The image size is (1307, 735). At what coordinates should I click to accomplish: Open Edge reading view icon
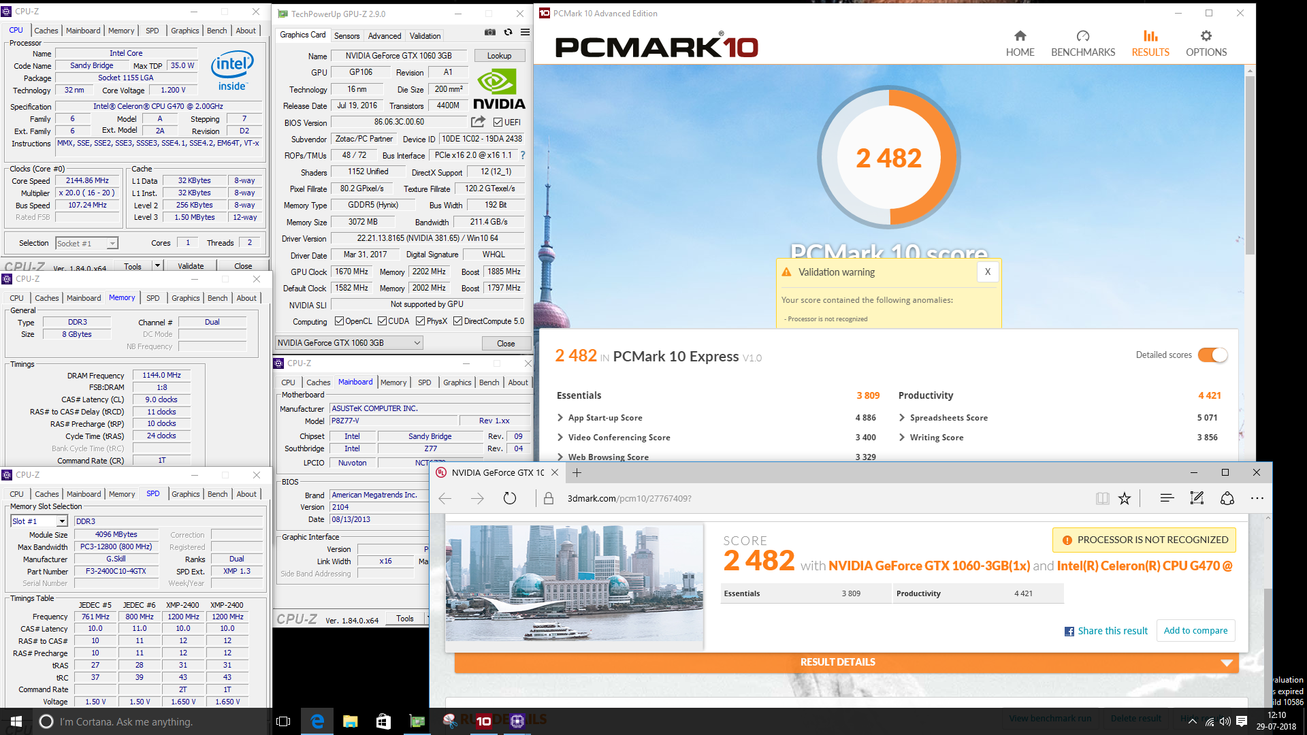(1103, 498)
